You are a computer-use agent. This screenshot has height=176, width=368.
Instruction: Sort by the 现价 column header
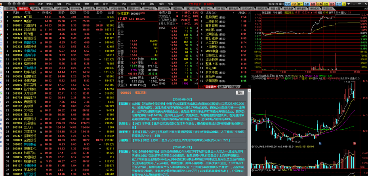[x=61, y=12]
